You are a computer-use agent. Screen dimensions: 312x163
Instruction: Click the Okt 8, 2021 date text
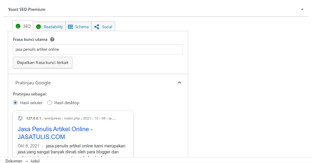click(29, 146)
